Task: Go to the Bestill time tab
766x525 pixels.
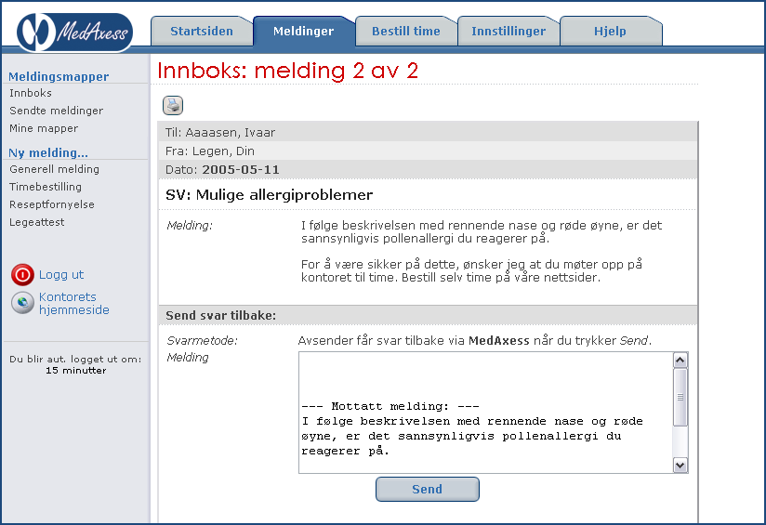Action: pyautogui.click(x=405, y=32)
